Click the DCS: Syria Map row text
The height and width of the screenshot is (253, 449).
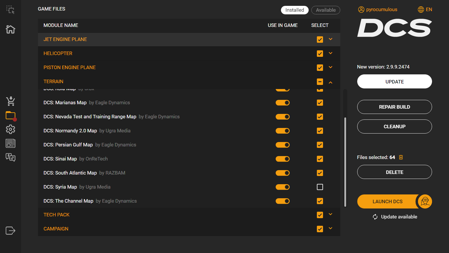tap(60, 187)
